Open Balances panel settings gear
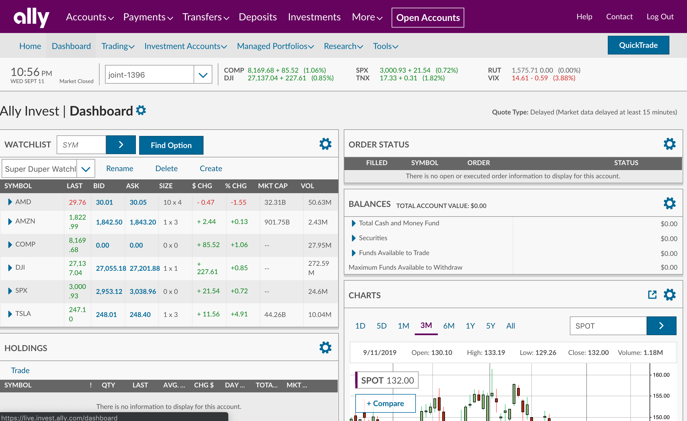This screenshot has width=687, height=421. pyautogui.click(x=669, y=203)
